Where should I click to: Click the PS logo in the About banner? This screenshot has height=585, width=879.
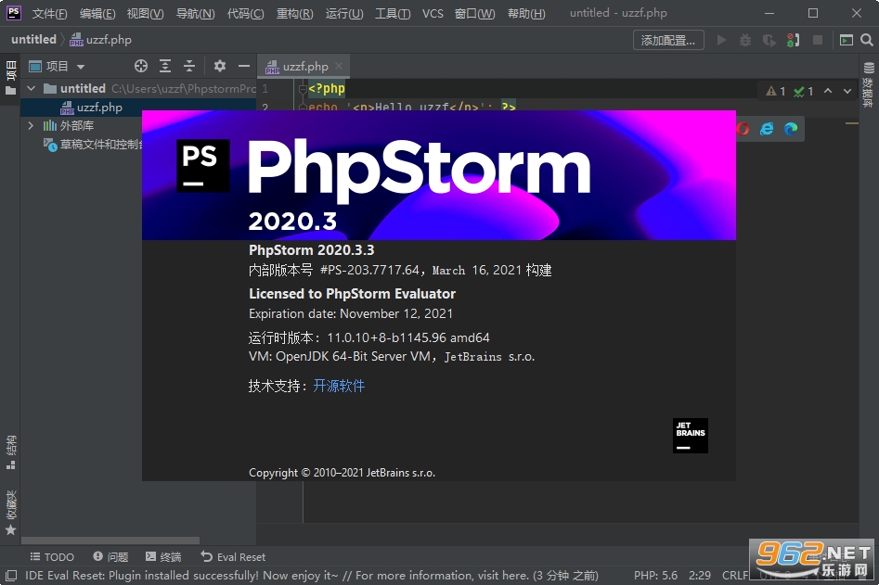pos(203,166)
